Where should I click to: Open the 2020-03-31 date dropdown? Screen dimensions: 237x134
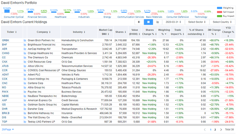173,22
